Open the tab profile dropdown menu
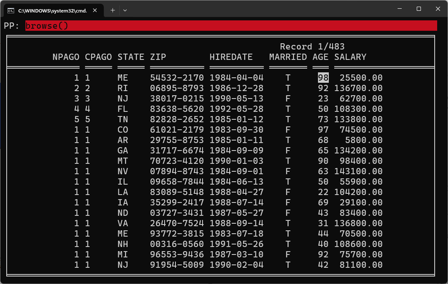The image size is (448, 284). tap(125, 10)
